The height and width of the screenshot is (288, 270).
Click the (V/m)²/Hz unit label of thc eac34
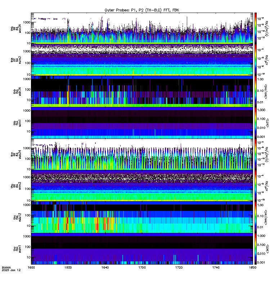coord(266,154)
